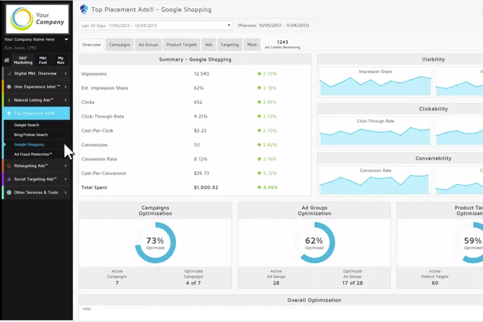
Task: Click the Impression Share chart thumbnail
Action: [375, 82]
